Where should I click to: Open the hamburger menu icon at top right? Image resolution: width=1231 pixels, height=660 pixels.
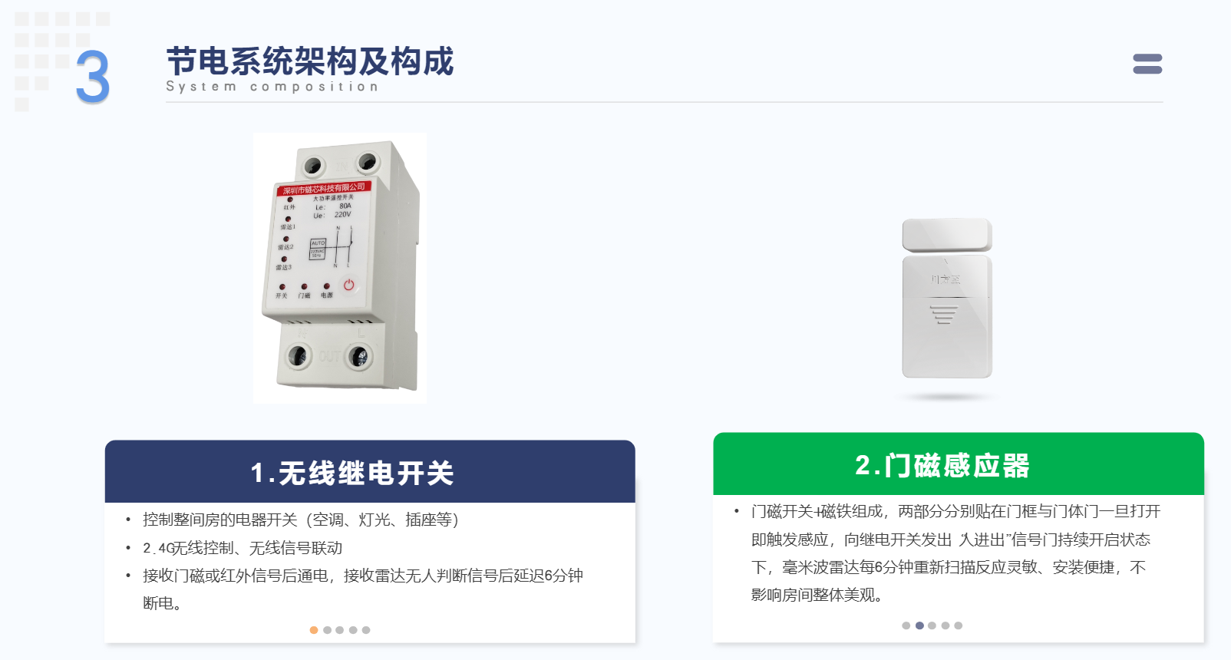pyautogui.click(x=1147, y=64)
